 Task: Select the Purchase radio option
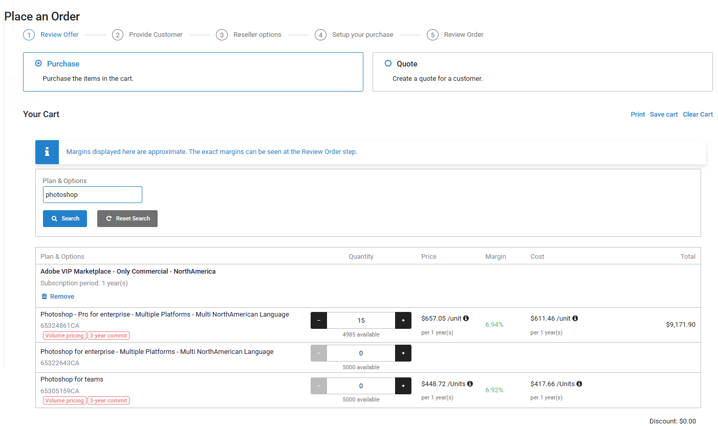pyautogui.click(x=38, y=63)
